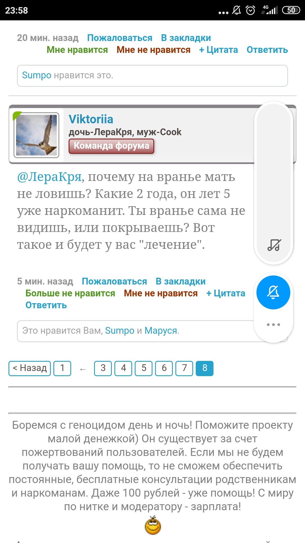
Task: Expand the three dots below bell
Action: 273,324
